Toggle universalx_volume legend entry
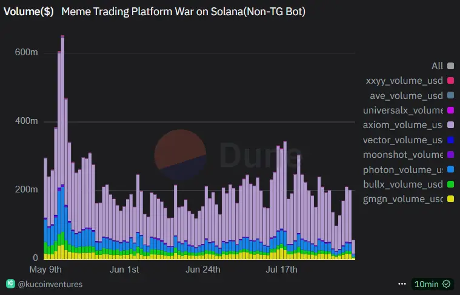460x295 pixels. 408,110
